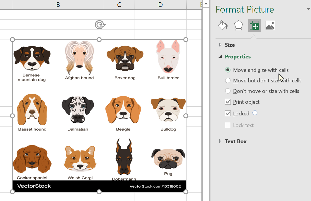
Task: Open the Fill & Line tab icon
Action: point(223,25)
